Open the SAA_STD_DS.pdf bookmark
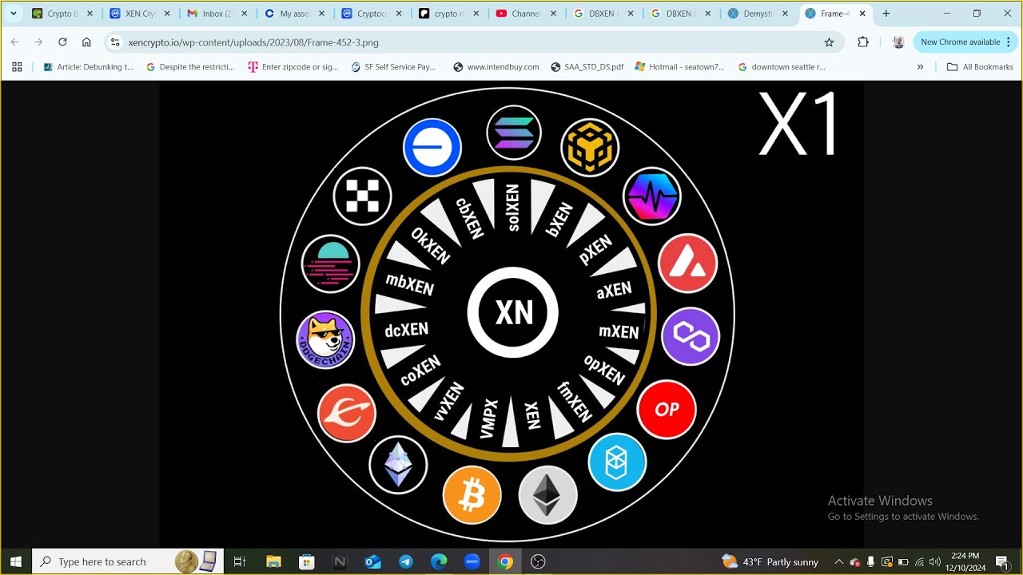The width and height of the screenshot is (1023, 575). 587,67
